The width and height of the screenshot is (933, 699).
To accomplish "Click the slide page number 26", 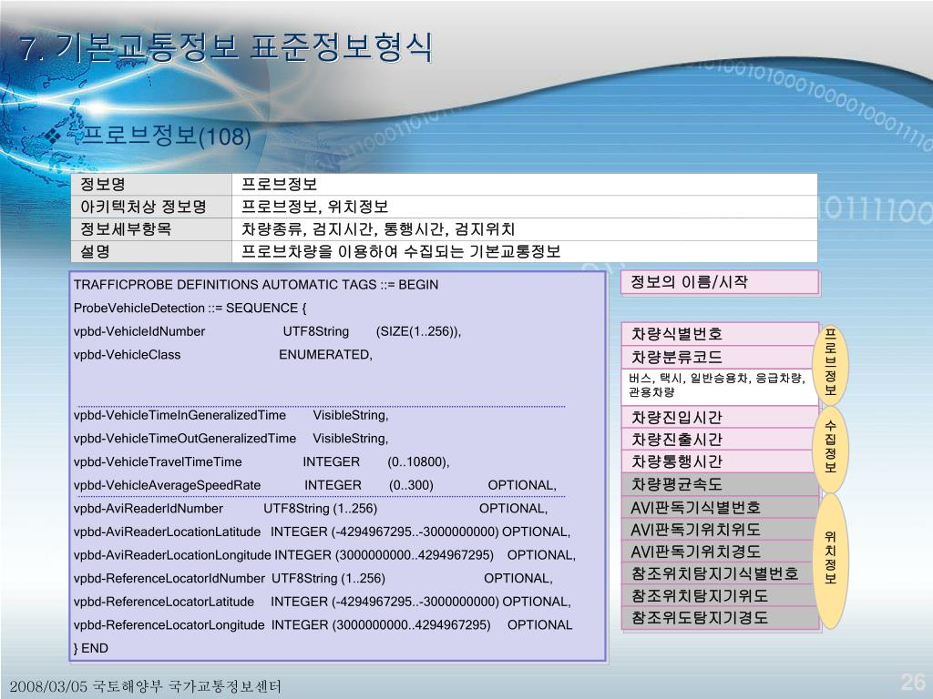I will point(913,681).
